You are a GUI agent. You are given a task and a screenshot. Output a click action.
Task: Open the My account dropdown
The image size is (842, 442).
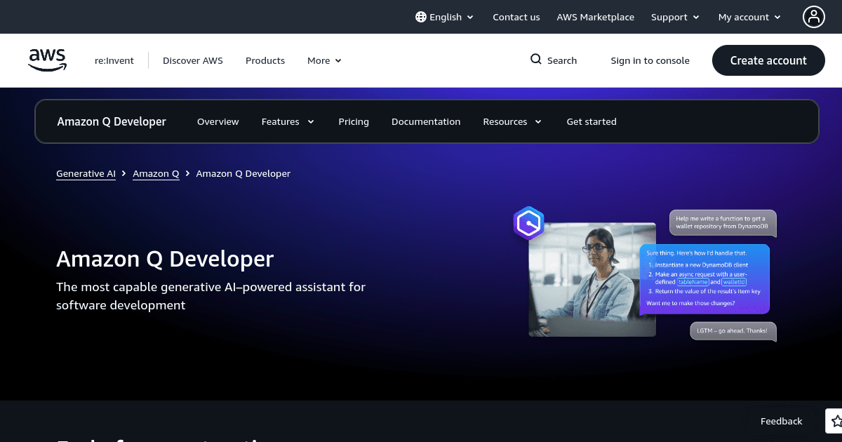pos(749,17)
